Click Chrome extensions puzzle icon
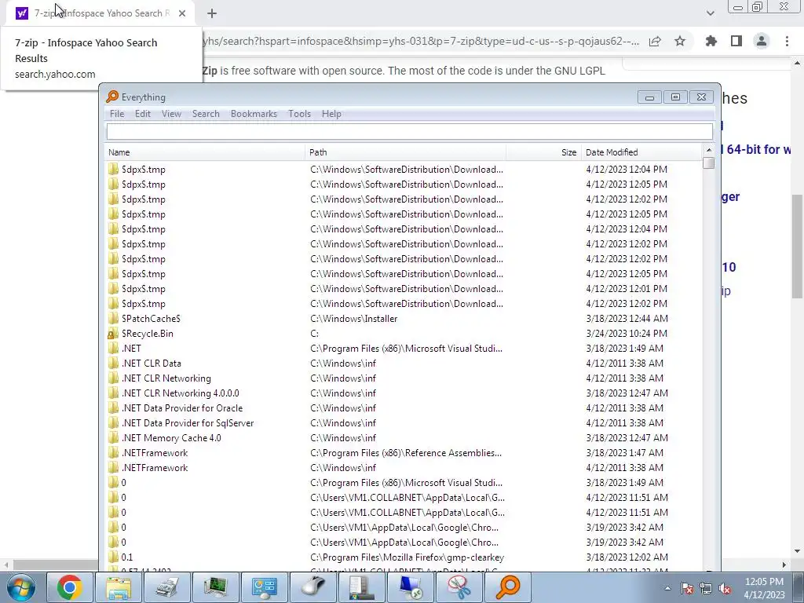Image resolution: width=804 pixels, height=603 pixels. pos(711,41)
